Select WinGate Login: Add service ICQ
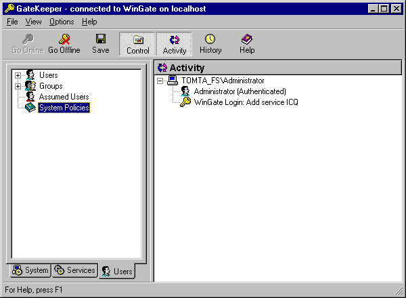This screenshot has width=406, height=298. 246,102
